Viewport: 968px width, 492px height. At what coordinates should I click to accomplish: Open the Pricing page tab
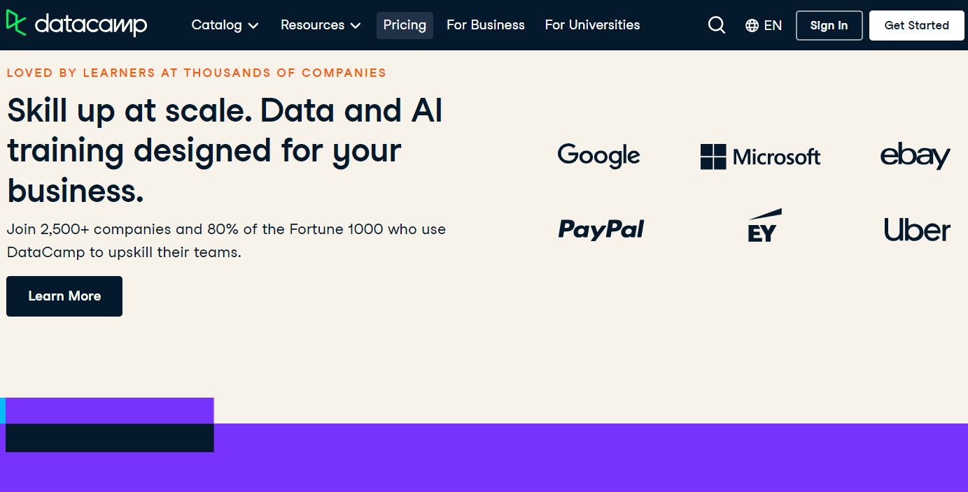pos(405,25)
